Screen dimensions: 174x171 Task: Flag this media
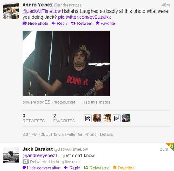[x=96, y=102]
